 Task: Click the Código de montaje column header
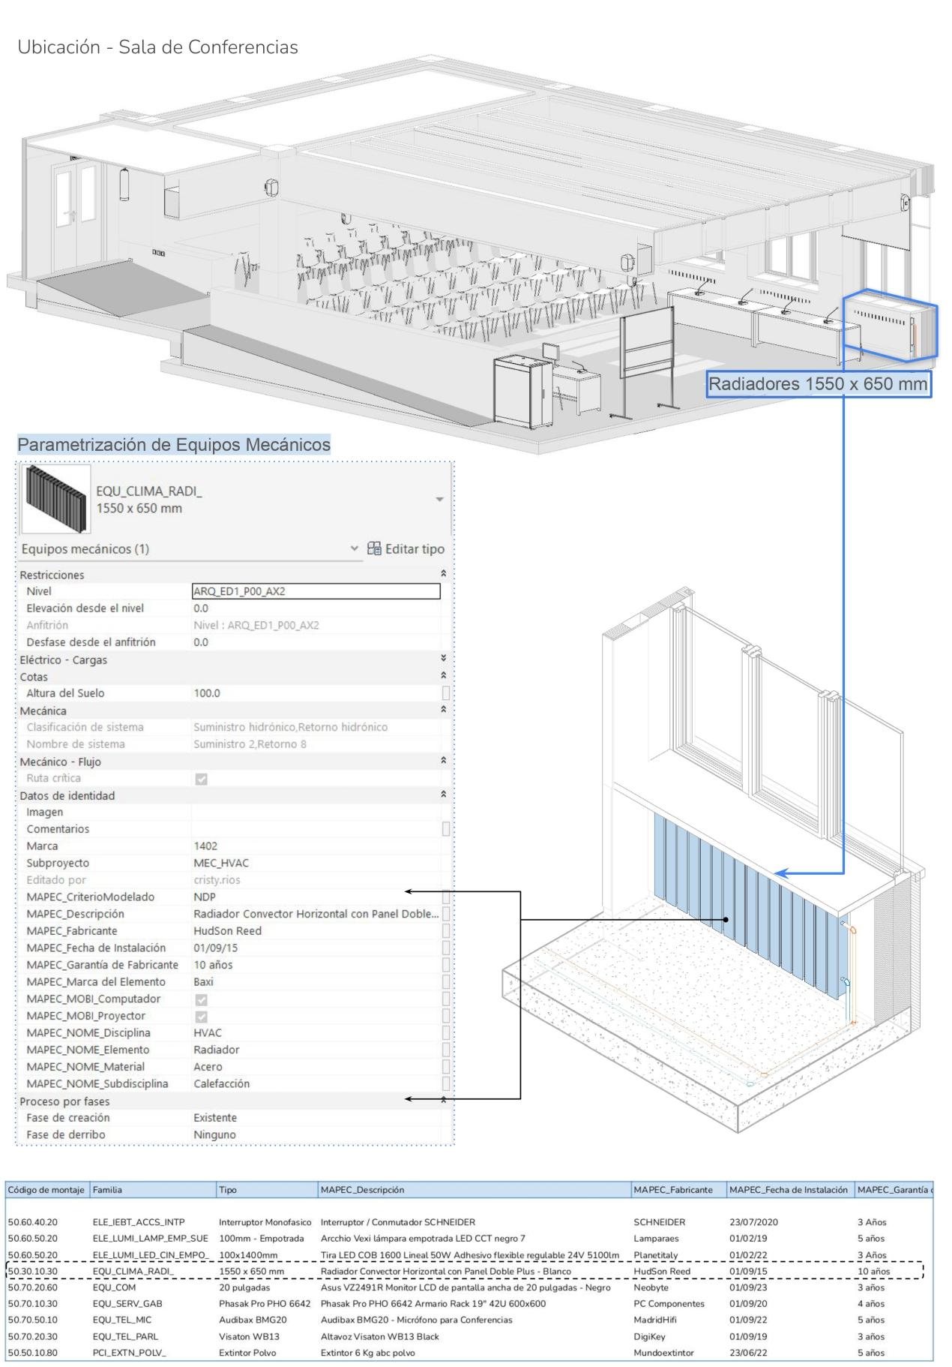[47, 1190]
